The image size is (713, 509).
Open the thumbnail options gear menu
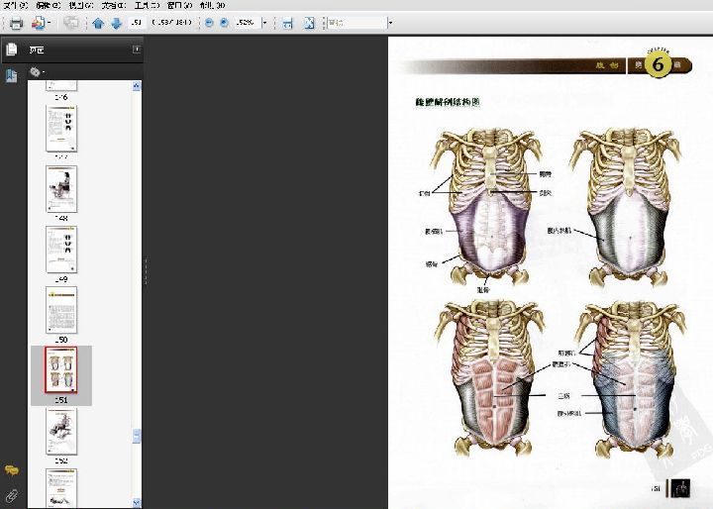[x=37, y=72]
